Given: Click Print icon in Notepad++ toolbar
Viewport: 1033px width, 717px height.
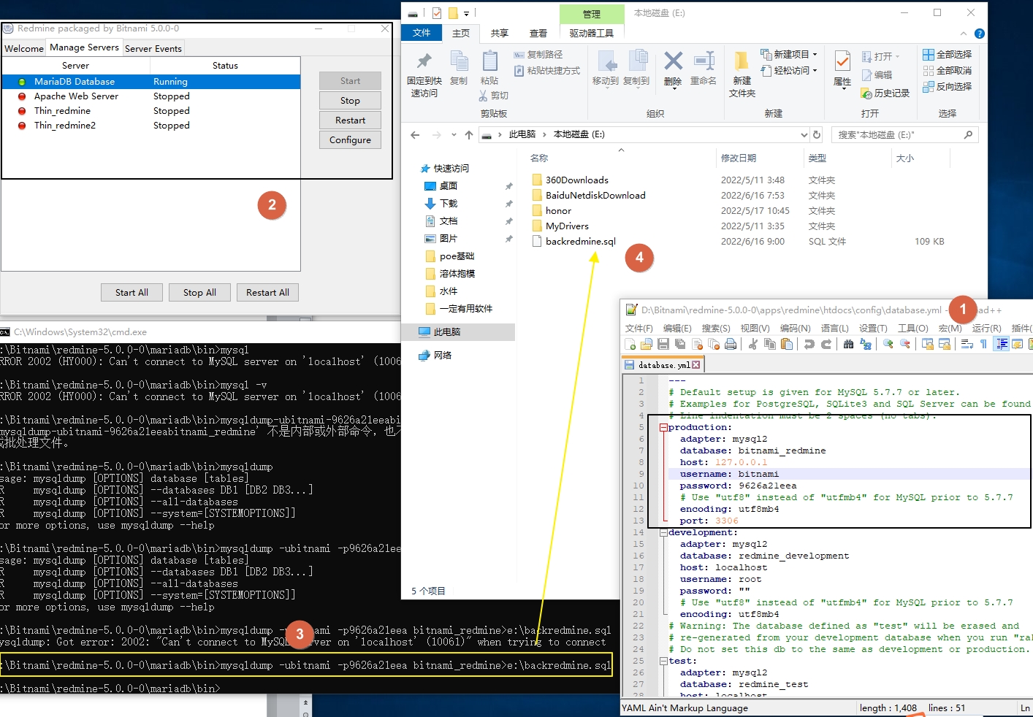Looking at the screenshot, I should 731,344.
